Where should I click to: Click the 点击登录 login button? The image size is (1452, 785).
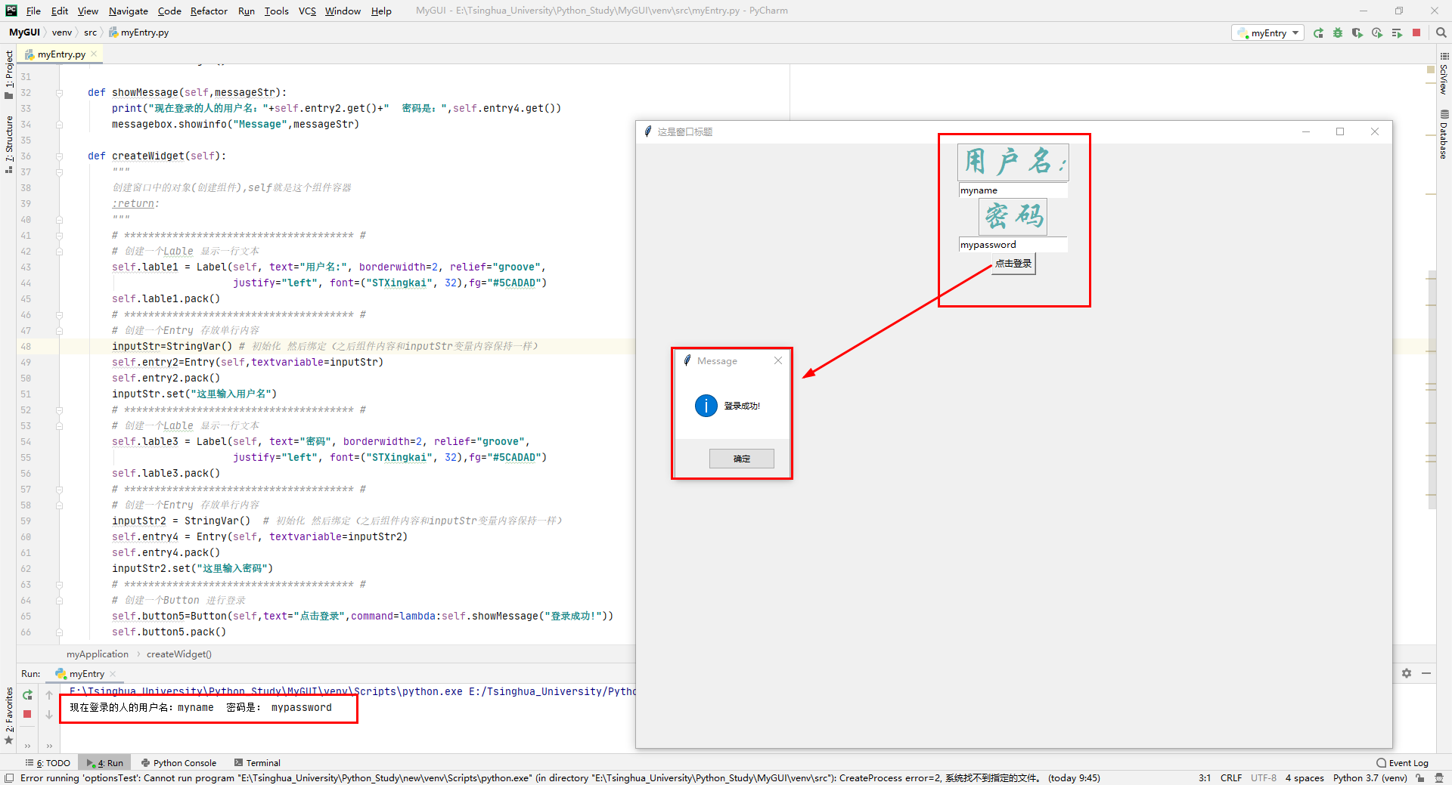tap(1013, 263)
